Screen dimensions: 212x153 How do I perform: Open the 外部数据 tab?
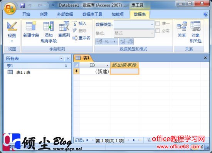pos(65,14)
